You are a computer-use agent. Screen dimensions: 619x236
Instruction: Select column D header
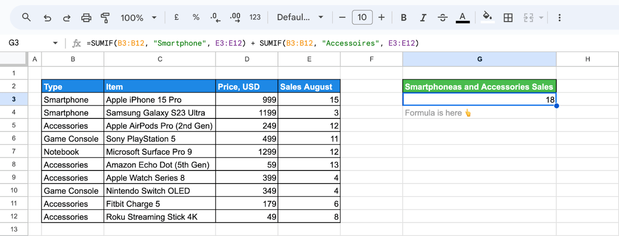(247, 59)
